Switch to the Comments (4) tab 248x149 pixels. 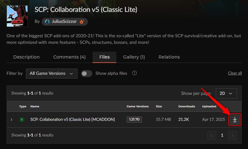tap(69, 57)
